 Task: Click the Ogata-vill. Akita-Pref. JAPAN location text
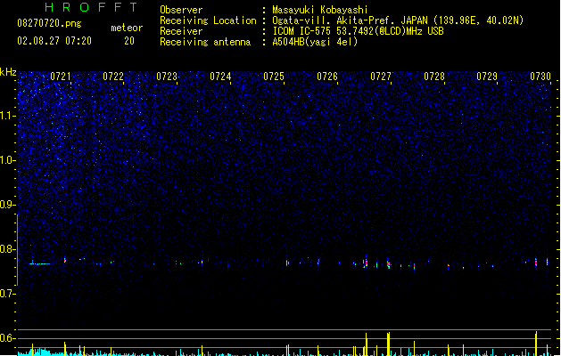[x=398, y=20]
